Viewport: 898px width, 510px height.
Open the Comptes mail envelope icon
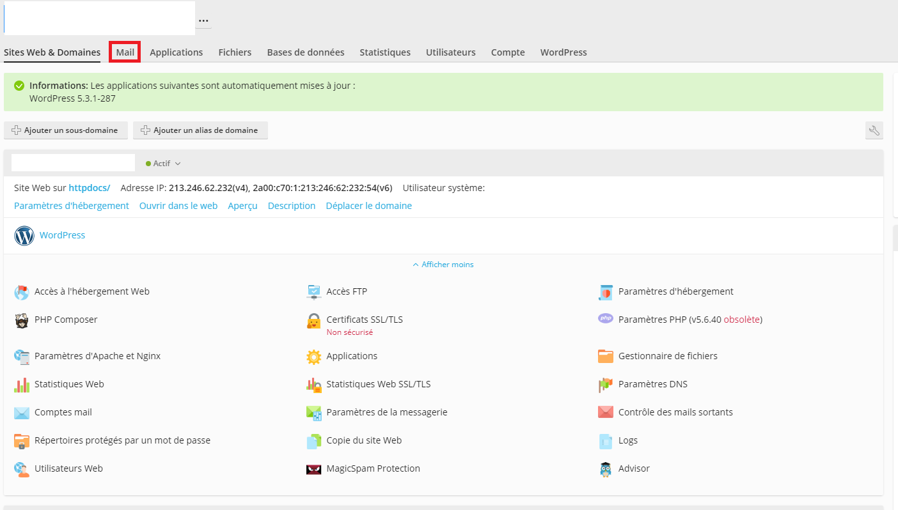click(x=22, y=413)
